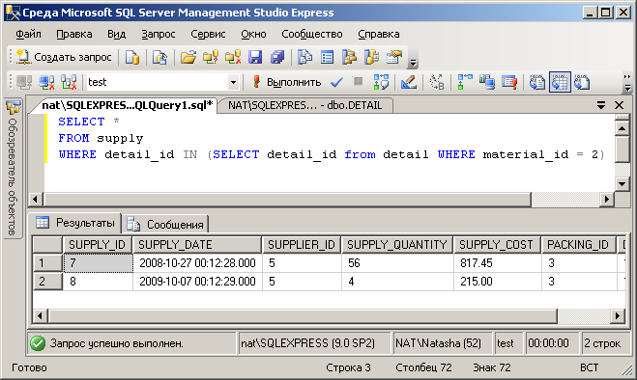637x380 pixels.
Task: Click the results grid horizontal scrollbar thumb
Action: coord(303,315)
